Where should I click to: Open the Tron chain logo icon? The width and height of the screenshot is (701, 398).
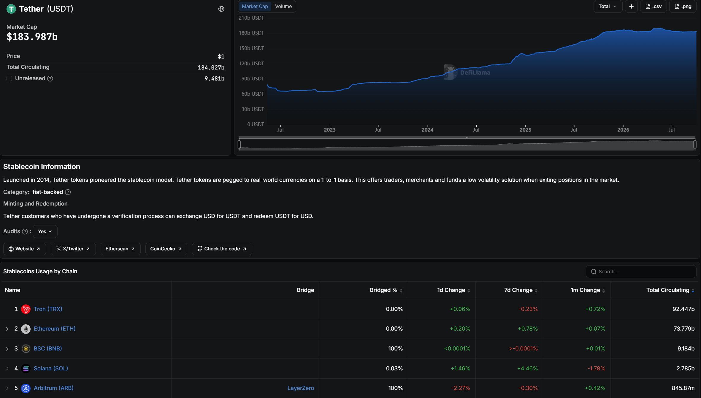click(x=26, y=309)
